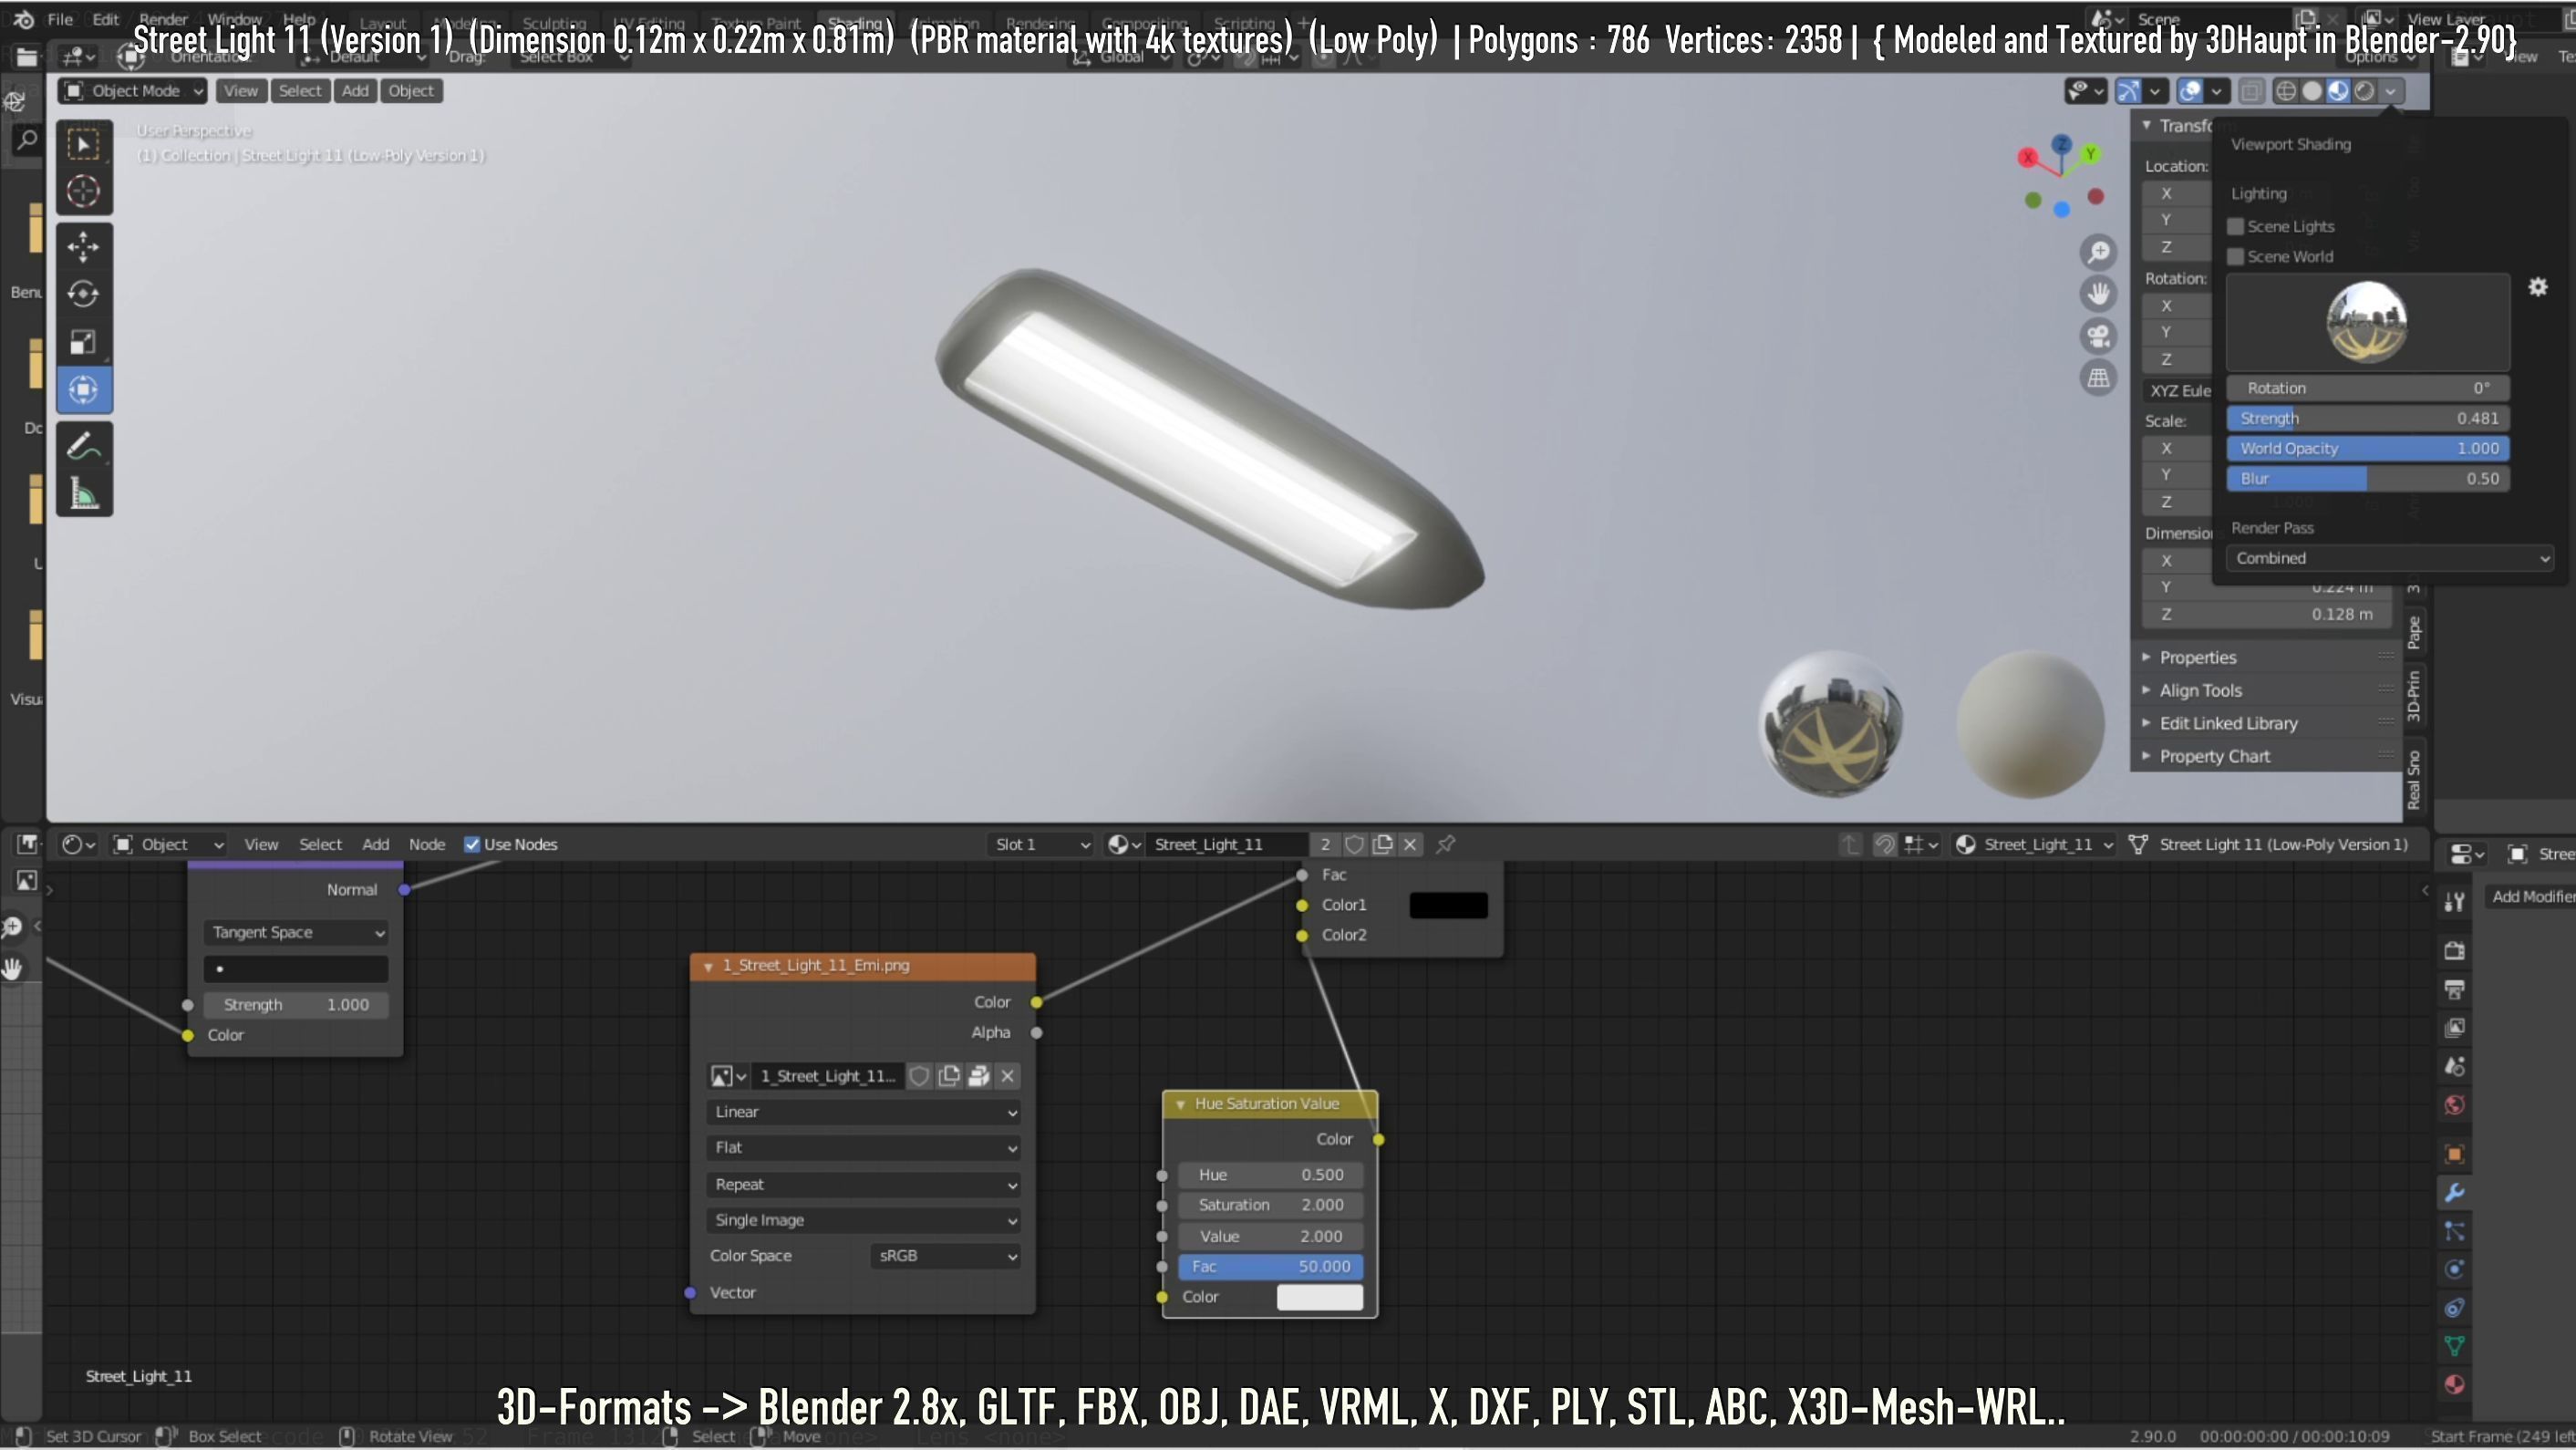Viewport: 2576px width, 1450px height.
Task: Switch to Rendered viewport shading
Action: (x=2364, y=91)
